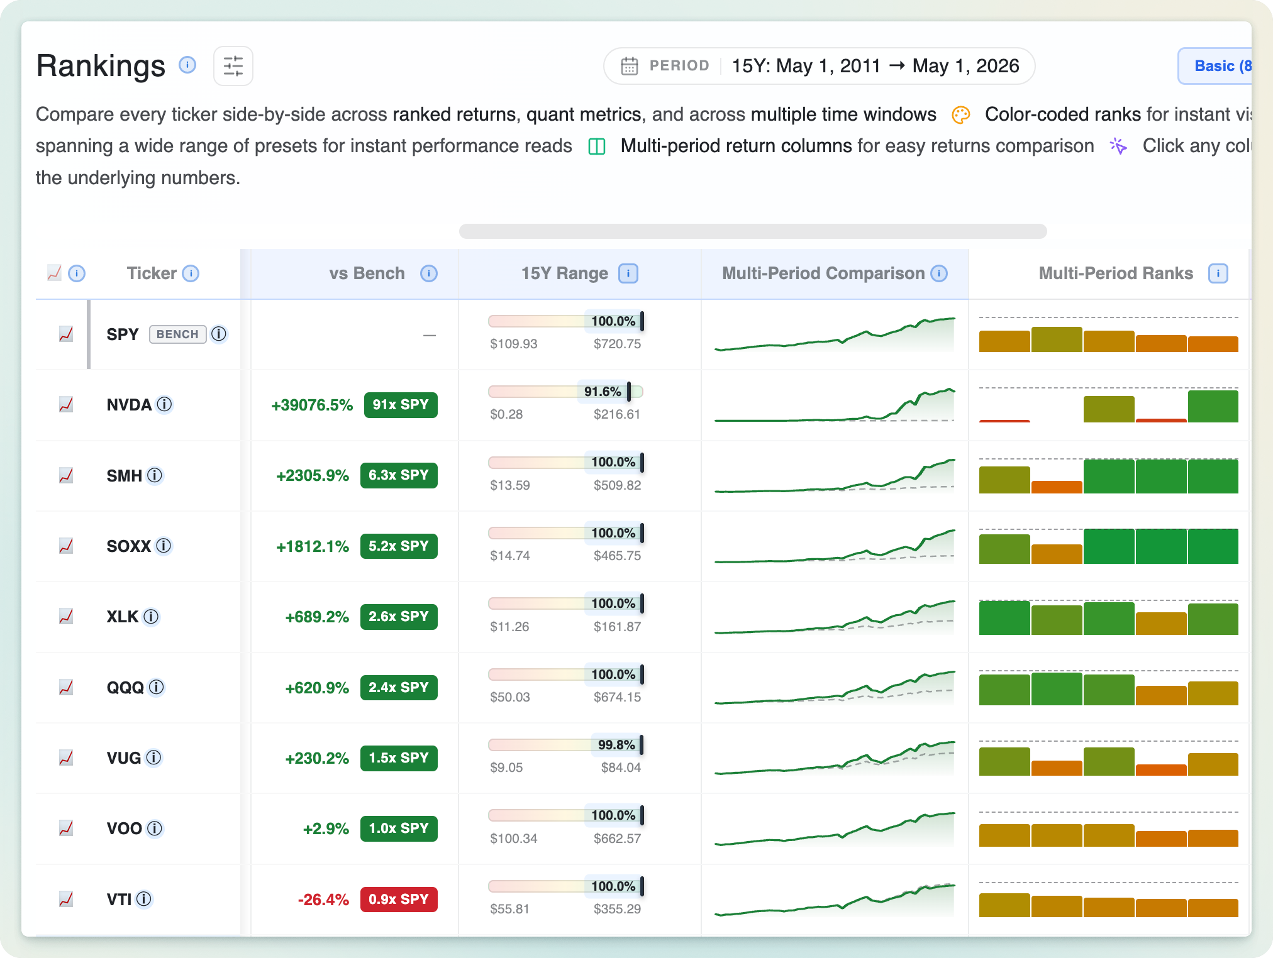Click the 91x SPY badge for NVDA
The image size is (1273, 958).
[401, 405]
